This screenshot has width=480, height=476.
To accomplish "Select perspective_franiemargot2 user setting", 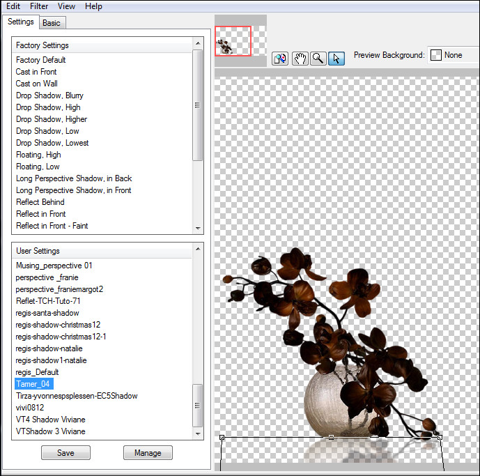I will (x=59, y=289).
